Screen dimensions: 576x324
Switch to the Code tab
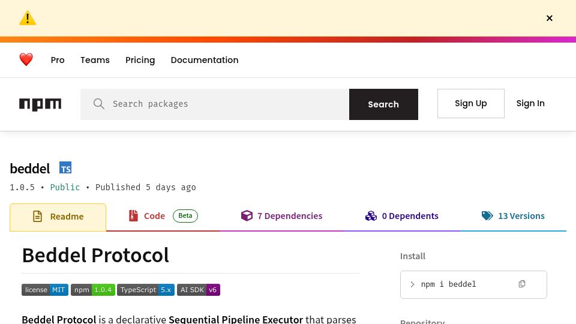point(163,217)
